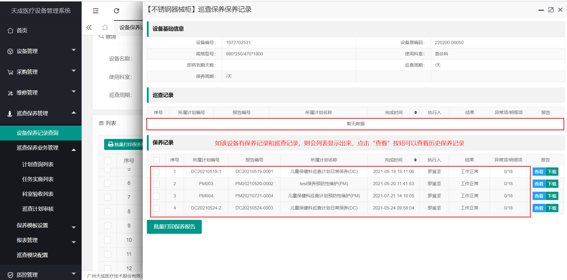Viewport: 567px width, 280px height.
Task: Open the home tab icon
Action: tap(105, 28)
